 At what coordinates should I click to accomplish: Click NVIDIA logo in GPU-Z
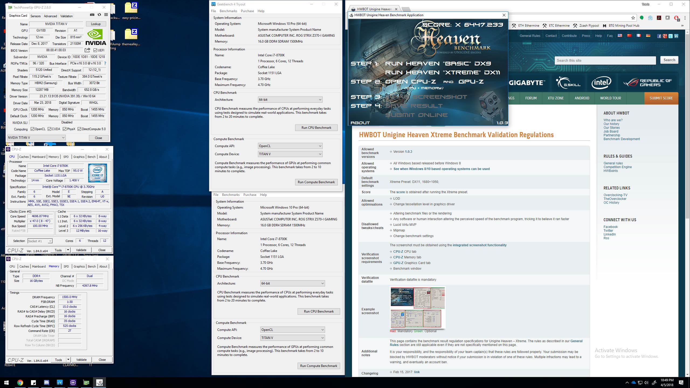click(x=96, y=37)
